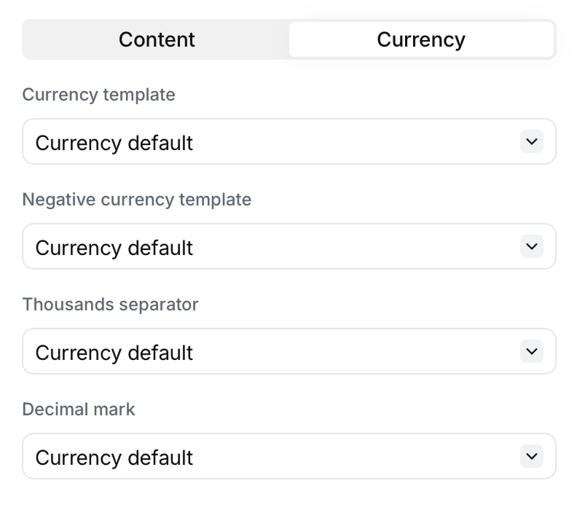
Task: Switch to the Content tab
Action: (x=157, y=39)
